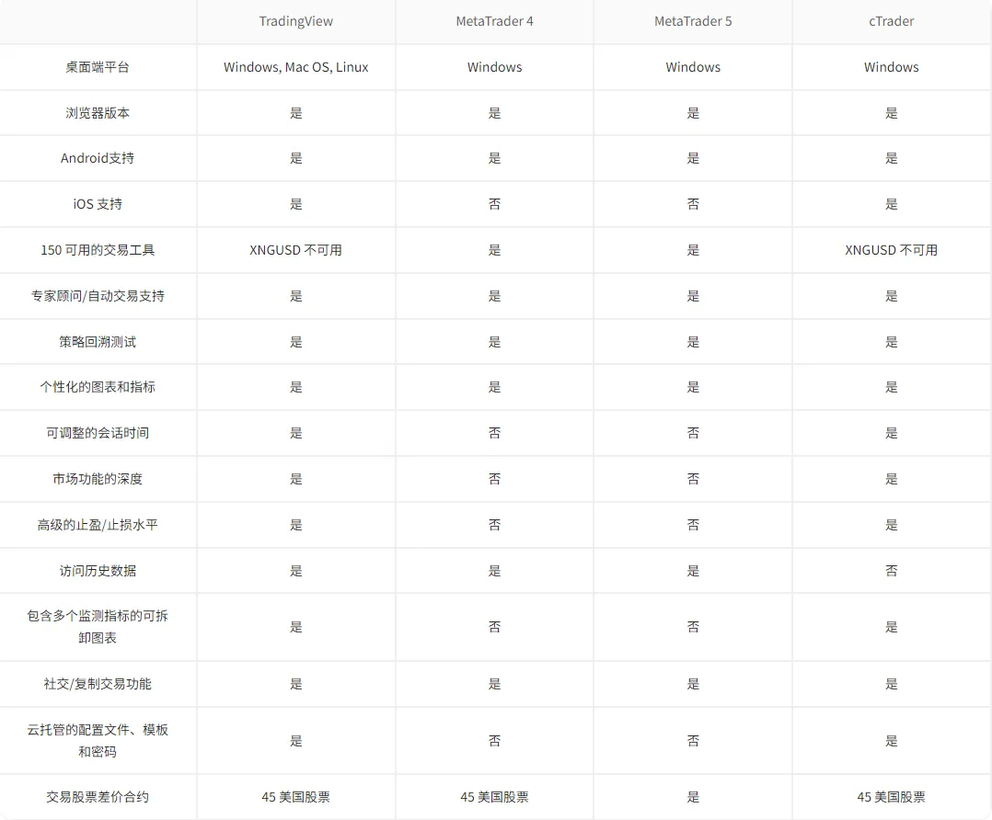992x820 pixels.
Task: Click 否 in 市场功能的深度 row under MetaTrader 5
Action: point(693,479)
